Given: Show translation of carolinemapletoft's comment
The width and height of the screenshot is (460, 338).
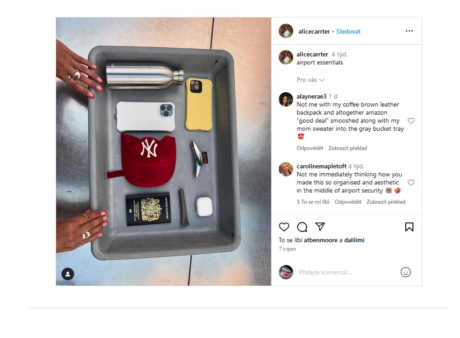Looking at the screenshot, I should [x=386, y=202].
